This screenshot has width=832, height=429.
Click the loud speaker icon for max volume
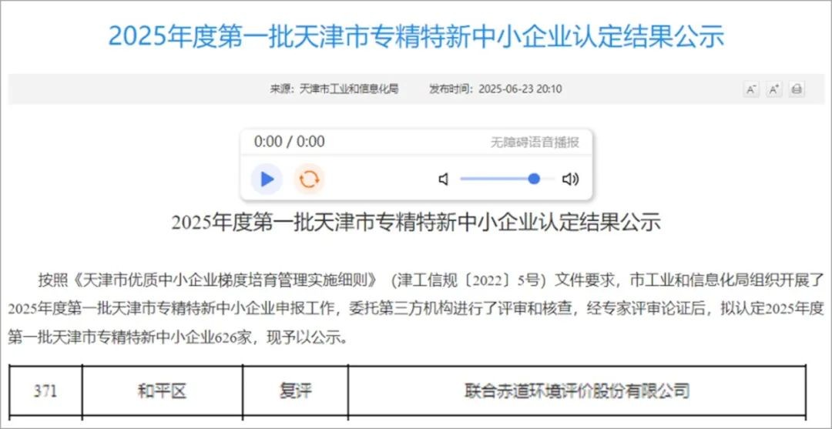[570, 179]
